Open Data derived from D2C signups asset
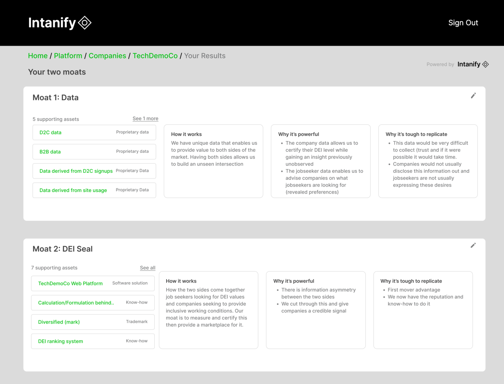The width and height of the screenshot is (504, 384). coord(94,171)
